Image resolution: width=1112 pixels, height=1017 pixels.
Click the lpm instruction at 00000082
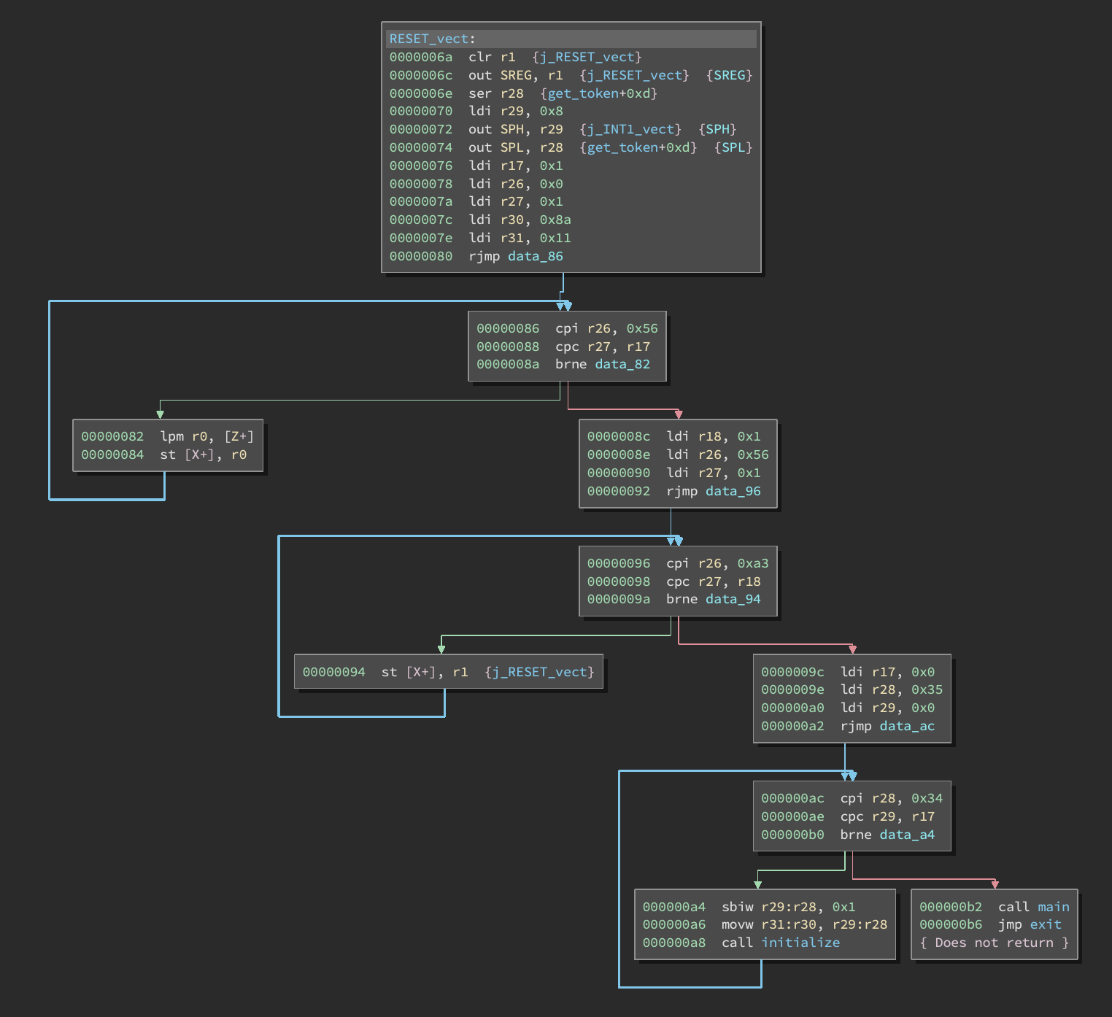point(171,436)
